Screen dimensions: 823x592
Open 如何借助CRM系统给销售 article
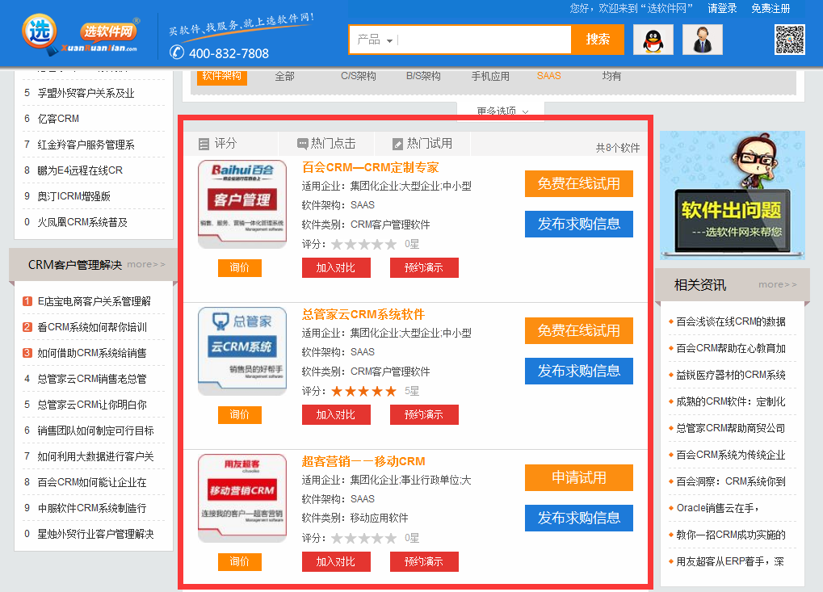[x=92, y=353]
